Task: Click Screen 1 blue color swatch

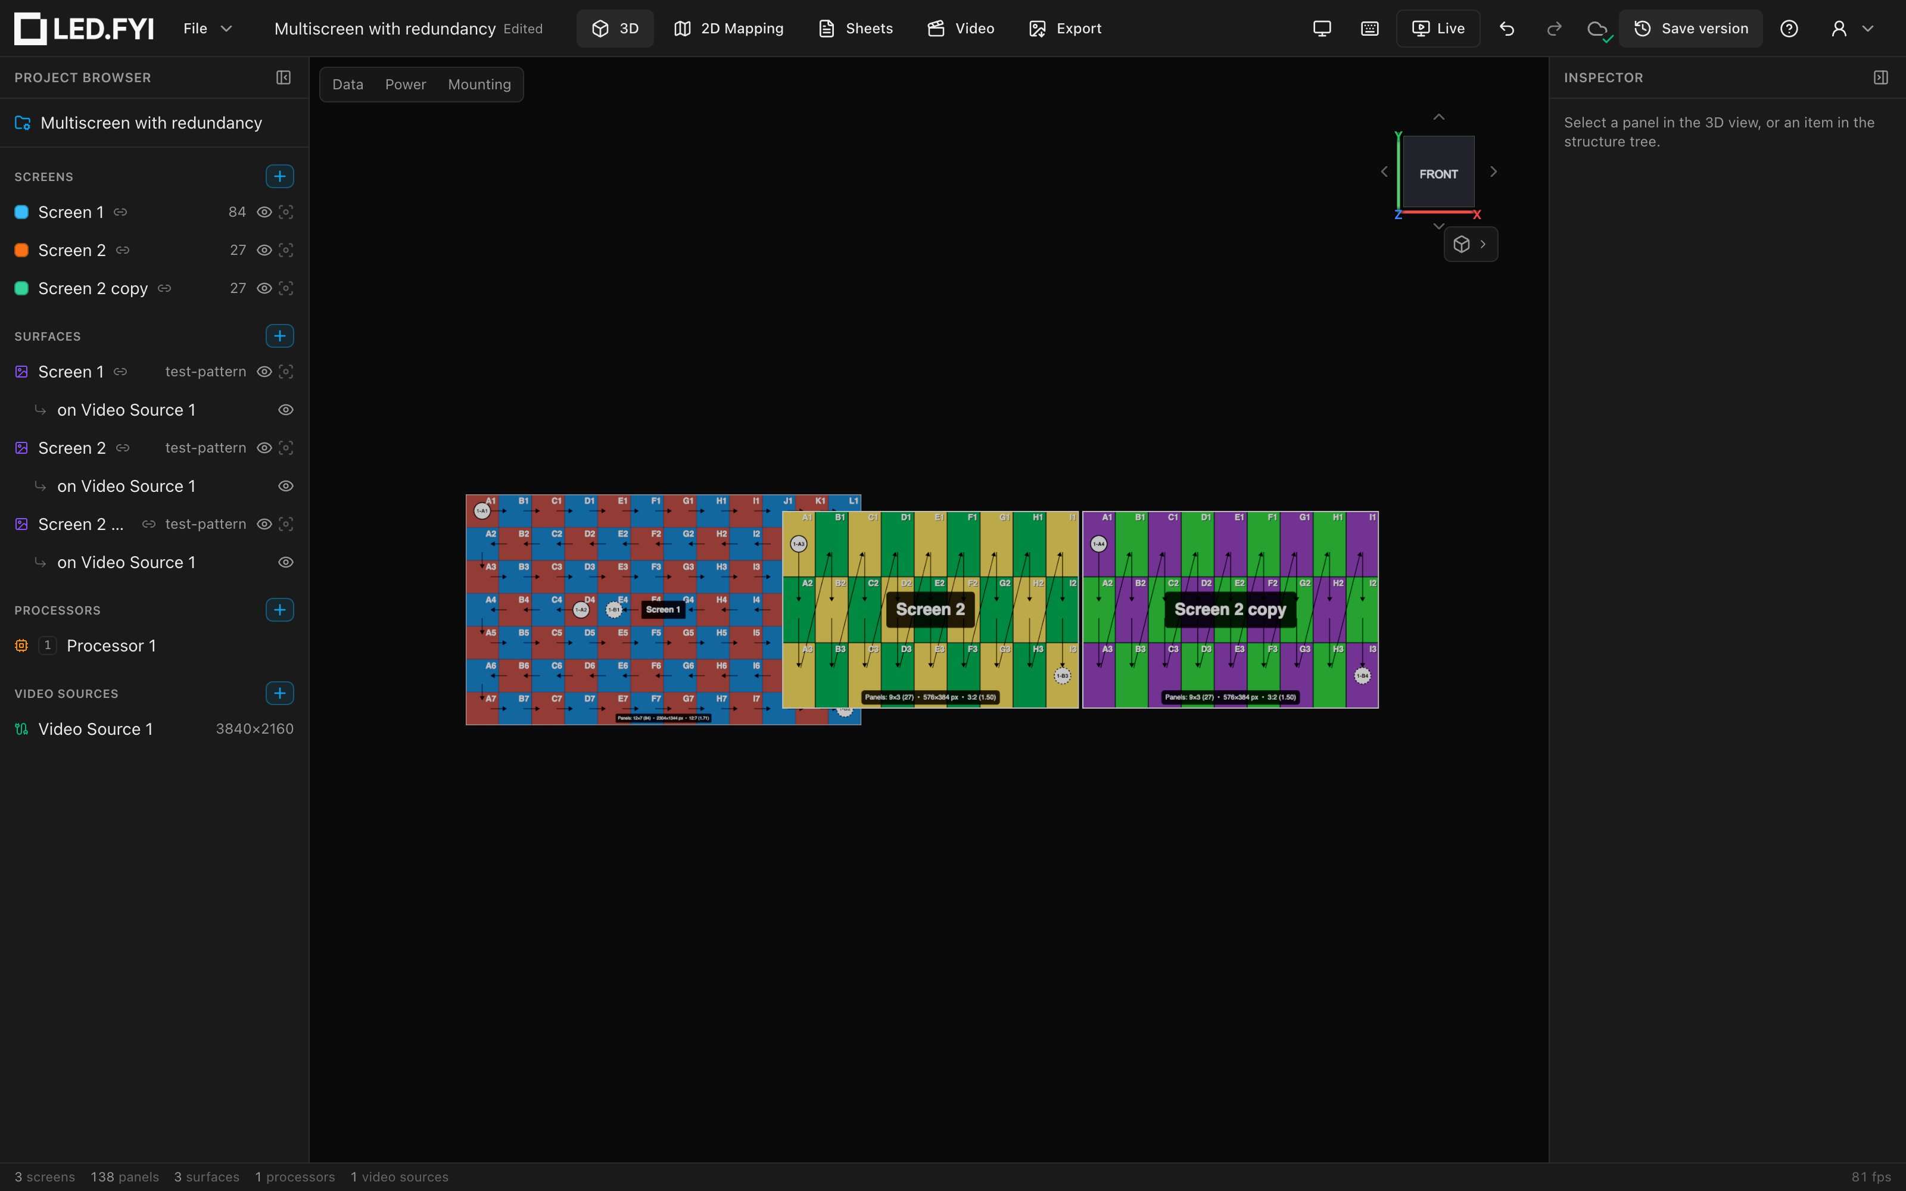Action: (x=21, y=212)
